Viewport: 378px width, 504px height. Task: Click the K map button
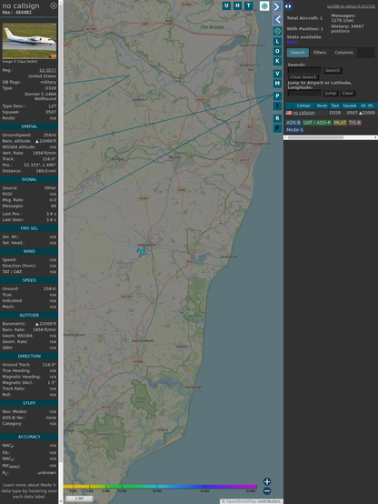click(x=277, y=61)
